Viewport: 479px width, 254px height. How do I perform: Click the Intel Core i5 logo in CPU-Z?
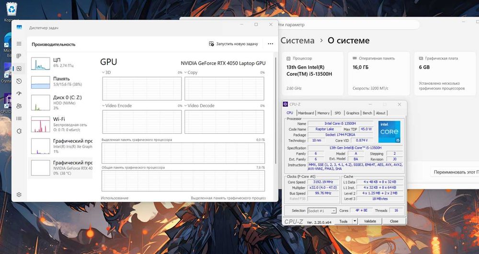pos(389,132)
